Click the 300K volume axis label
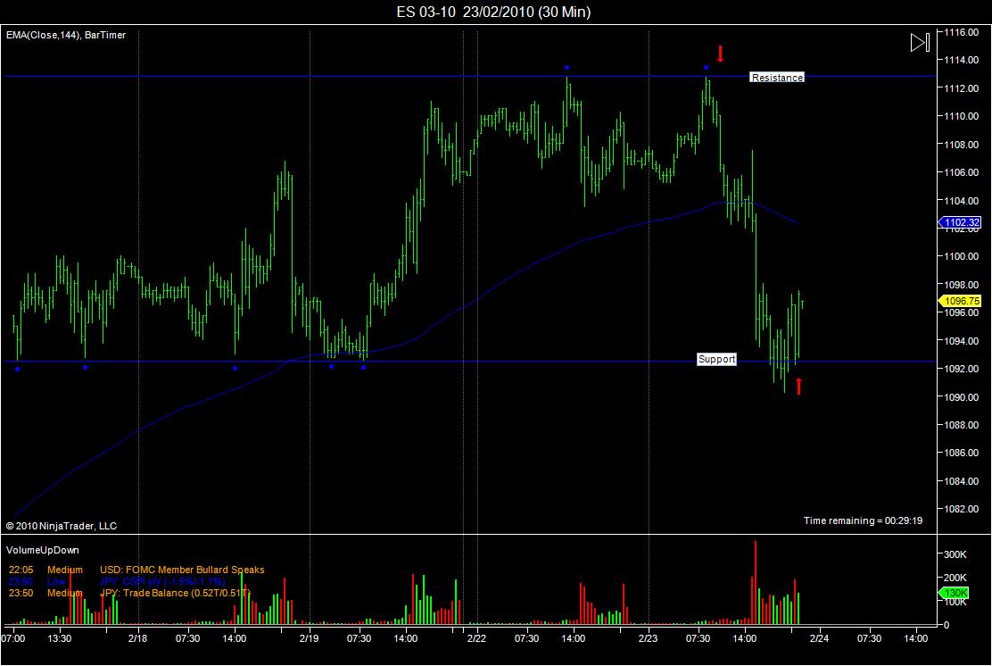This screenshot has height=666, width=992. (x=955, y=554)
